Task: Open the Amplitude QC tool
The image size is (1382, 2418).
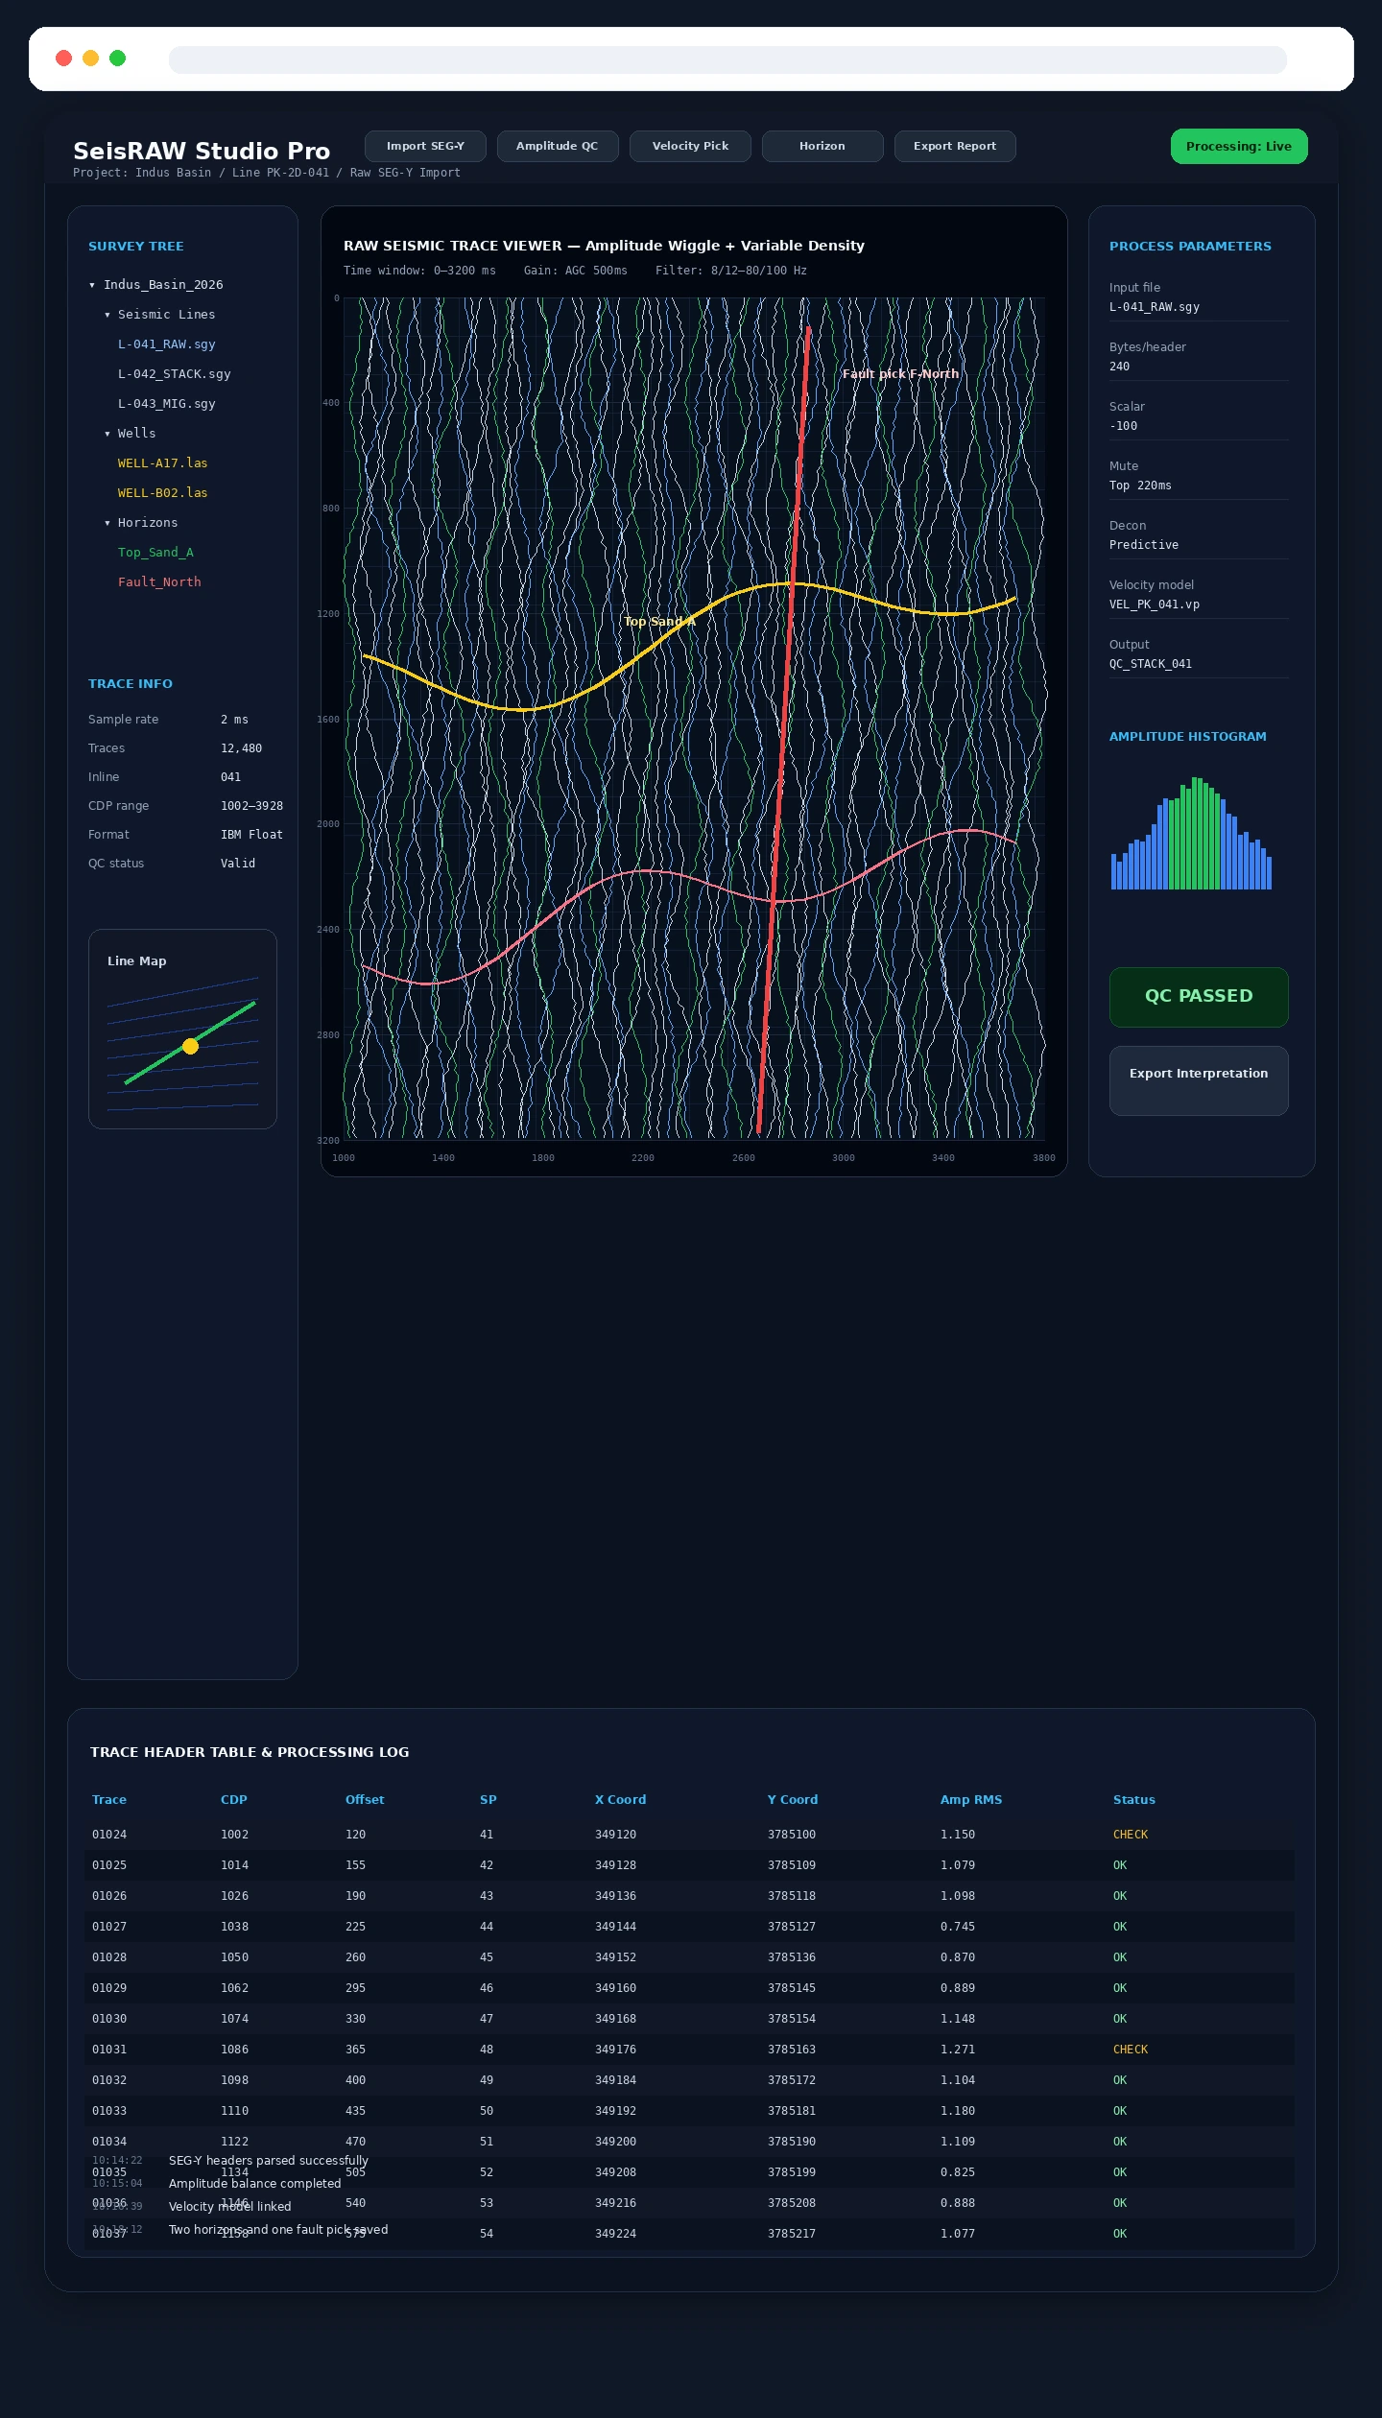Action: pos(558,146)
